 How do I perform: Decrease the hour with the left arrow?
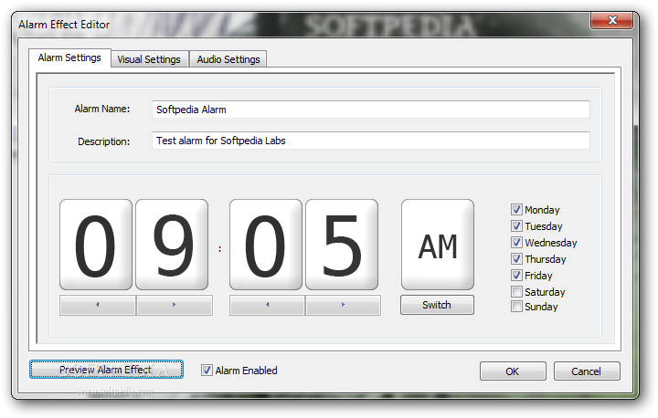(x=98, y=305)
